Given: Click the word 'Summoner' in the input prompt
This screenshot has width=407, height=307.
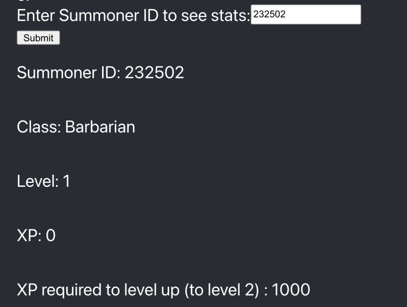Looking at the screenshot, I should coord(99,15).
